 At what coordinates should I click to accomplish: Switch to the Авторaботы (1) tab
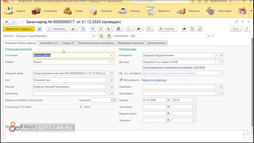(49, 43)
